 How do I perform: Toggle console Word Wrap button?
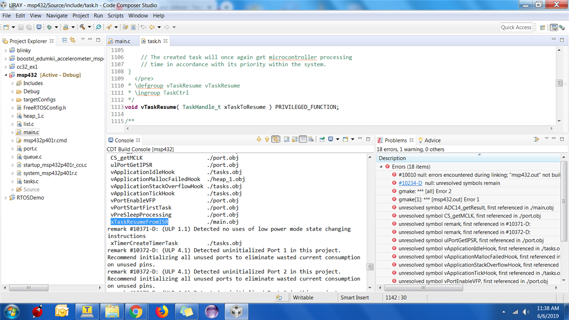(303, 139)
